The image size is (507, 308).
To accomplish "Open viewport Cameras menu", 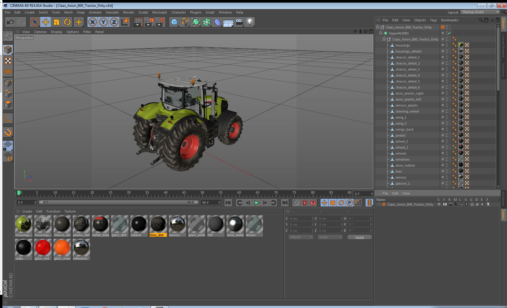I will coord(40,32).
